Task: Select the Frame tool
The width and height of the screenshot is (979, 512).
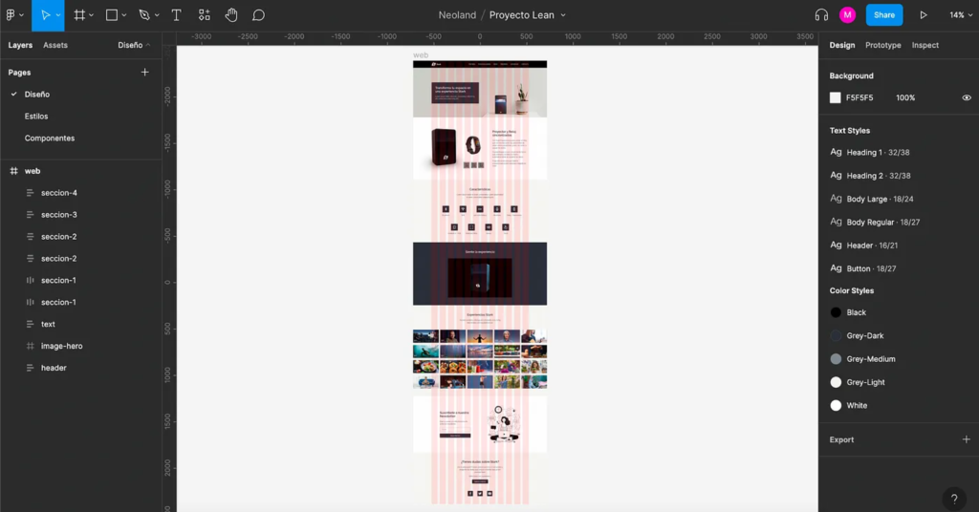Action: coord(79,15)
